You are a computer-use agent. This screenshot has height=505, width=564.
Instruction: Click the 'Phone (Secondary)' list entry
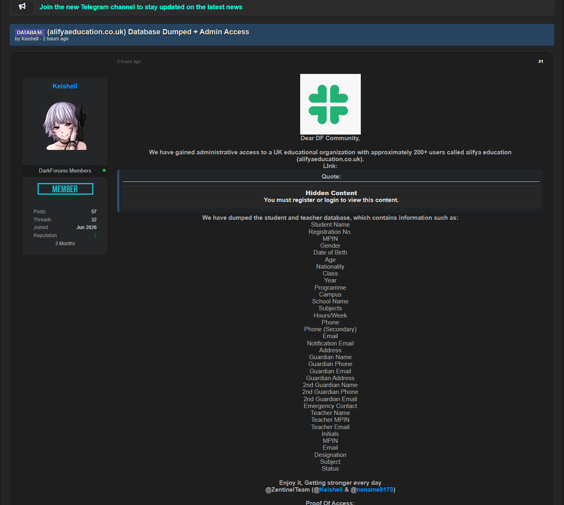click(330, 329)
